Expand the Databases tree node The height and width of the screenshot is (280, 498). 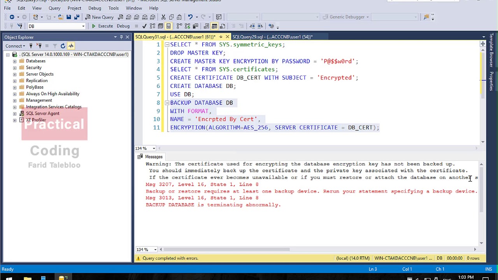click(15, 61)
